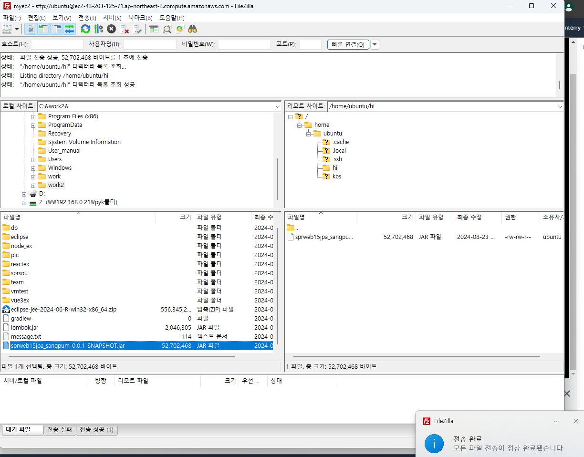Expand the D: drive tree node

click(24, 194)
